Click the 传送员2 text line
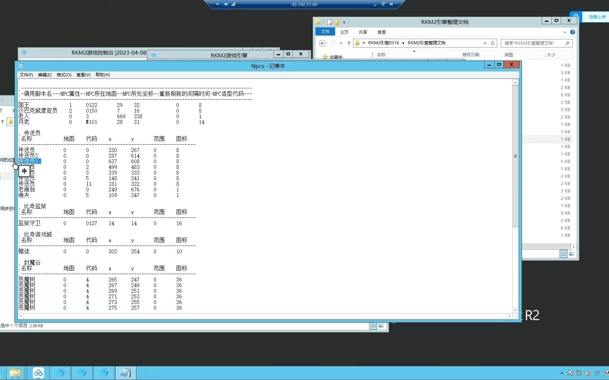 (28, 156)
